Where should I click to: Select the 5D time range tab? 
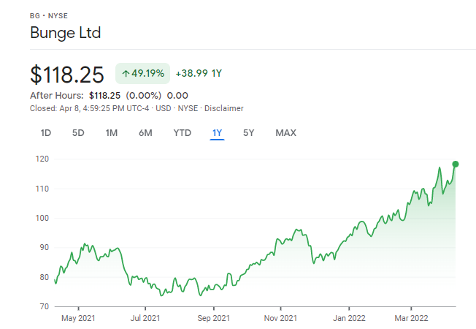tap(78, 133)
